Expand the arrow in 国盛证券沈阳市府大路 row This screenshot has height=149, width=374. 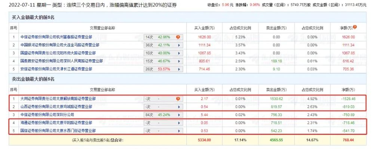pos(179,53)
